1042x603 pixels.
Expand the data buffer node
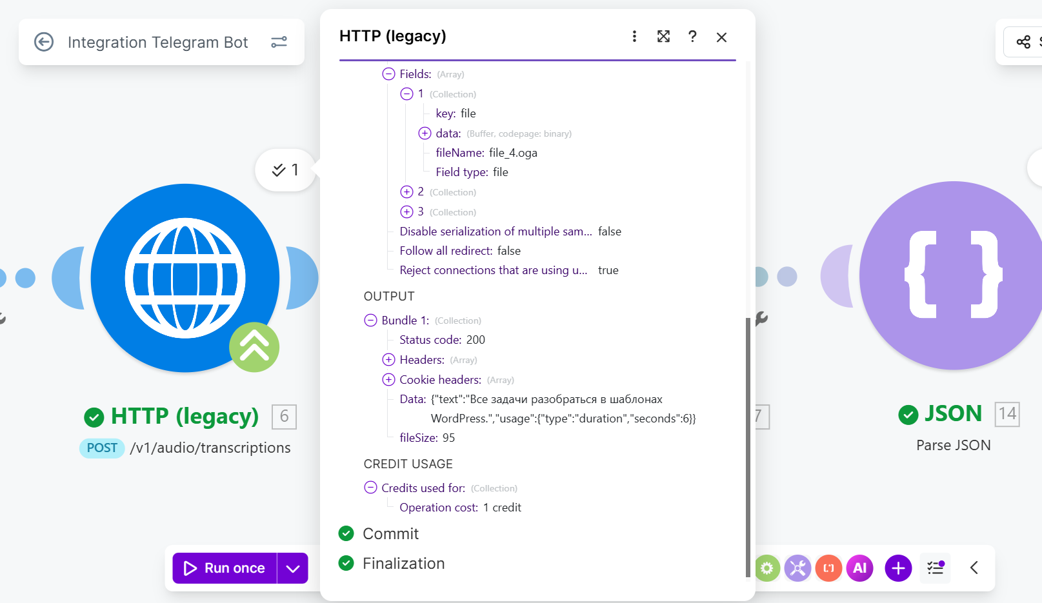click(425, 133)
